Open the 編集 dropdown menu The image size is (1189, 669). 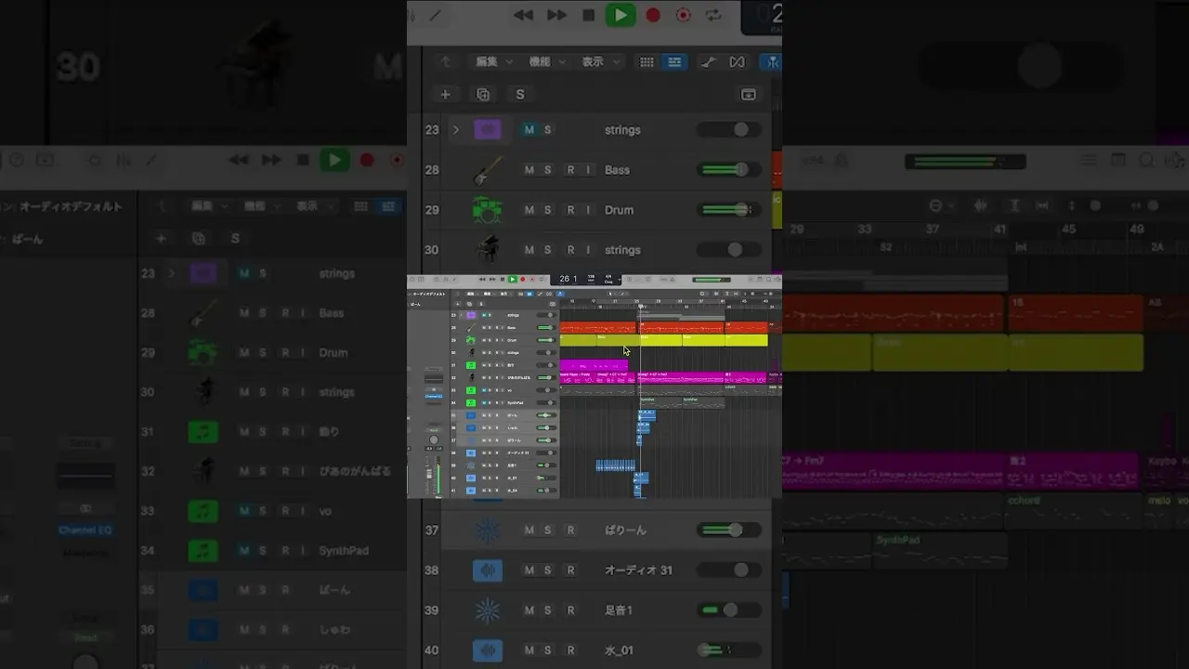coord(493,62)
